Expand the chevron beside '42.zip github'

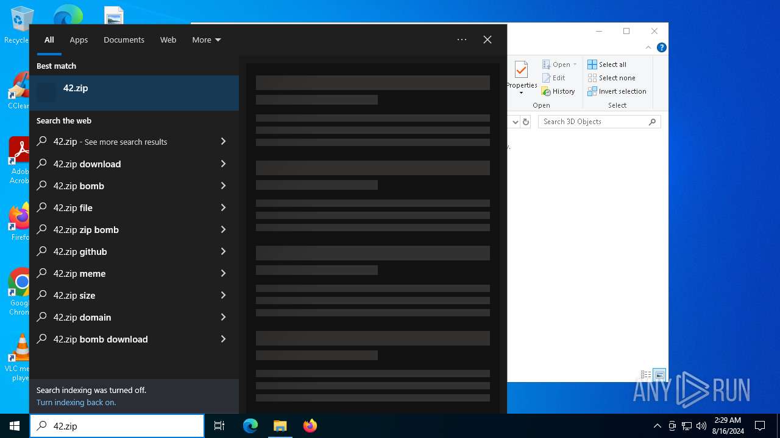pyautogui.click(x=223, y=251)
